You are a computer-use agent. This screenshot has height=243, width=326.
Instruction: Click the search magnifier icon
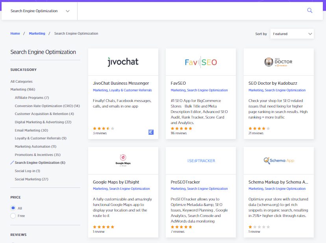point(309,10)
